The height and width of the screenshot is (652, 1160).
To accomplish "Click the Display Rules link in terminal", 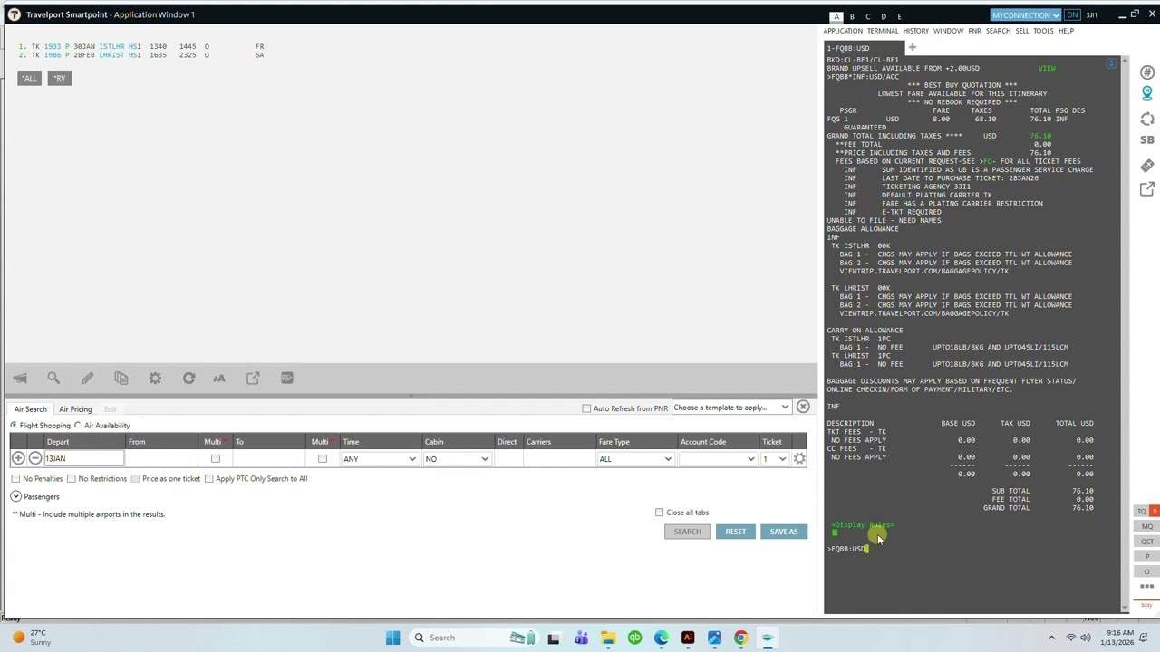I will click(x=863, y=525).
